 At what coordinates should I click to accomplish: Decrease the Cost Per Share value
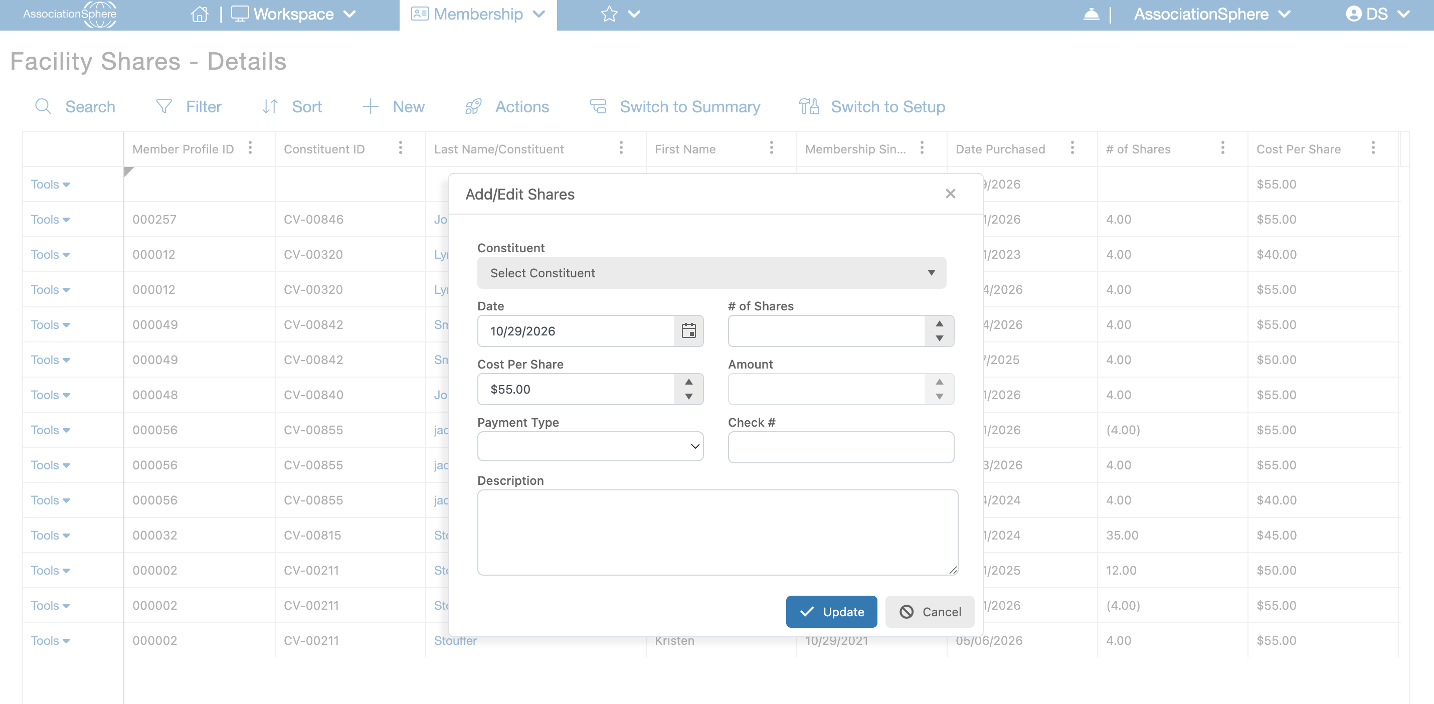pyautogui.click(x=688, y=396)
